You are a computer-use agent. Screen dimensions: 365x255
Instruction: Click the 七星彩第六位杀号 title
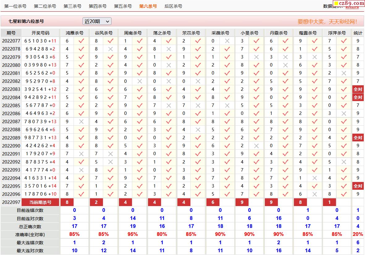click(x=26, y=21)
